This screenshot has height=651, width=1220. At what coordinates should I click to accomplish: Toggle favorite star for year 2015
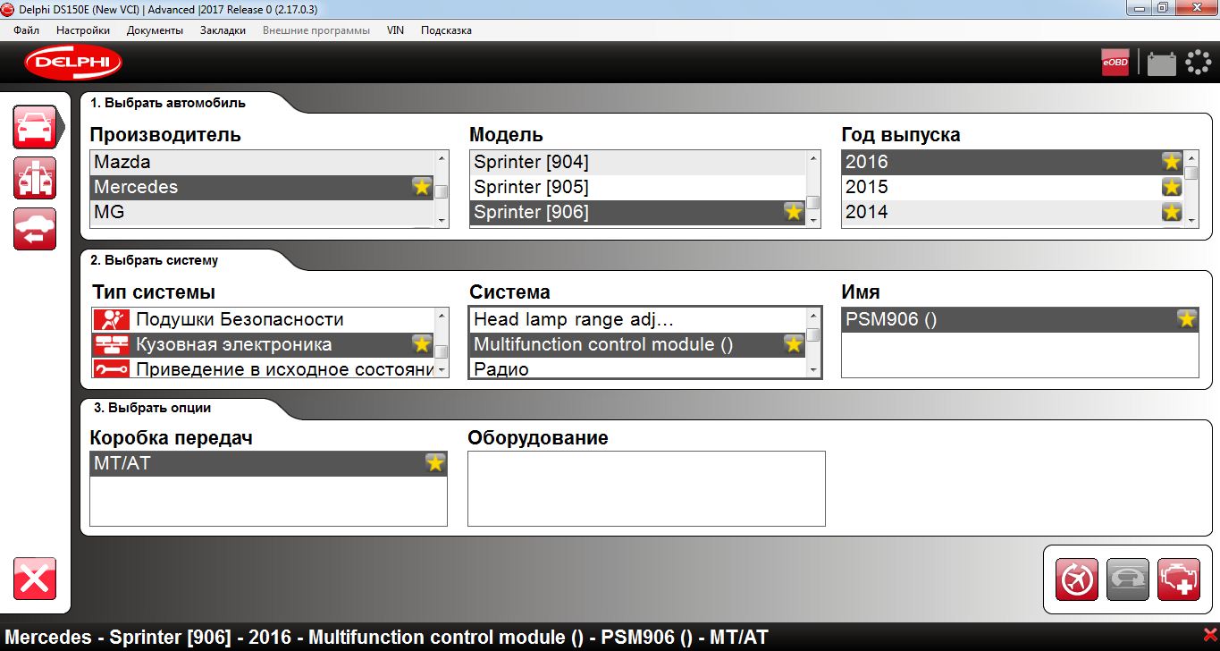tap(1172, 187)
